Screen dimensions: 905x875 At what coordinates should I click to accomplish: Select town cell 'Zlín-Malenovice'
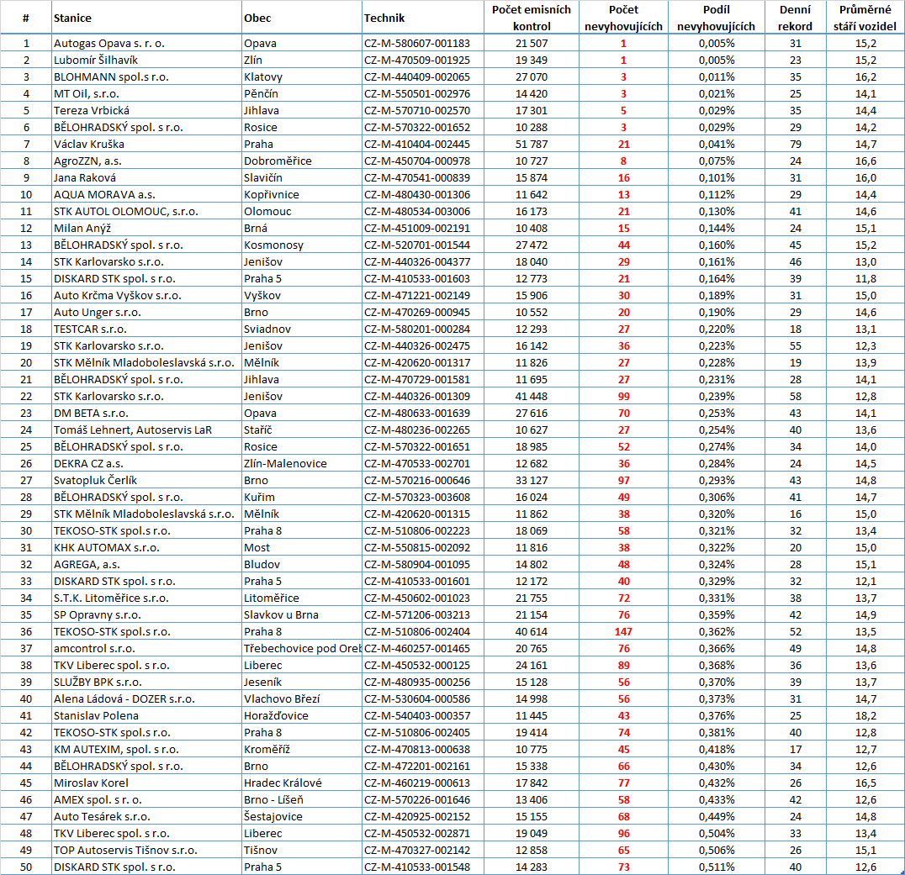click(302, 463)
